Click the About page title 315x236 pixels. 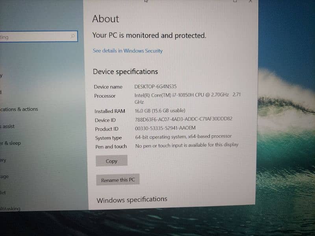point(106,19)
